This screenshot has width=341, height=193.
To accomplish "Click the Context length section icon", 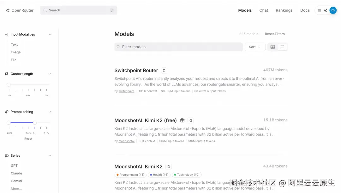I will coord(7,74).
